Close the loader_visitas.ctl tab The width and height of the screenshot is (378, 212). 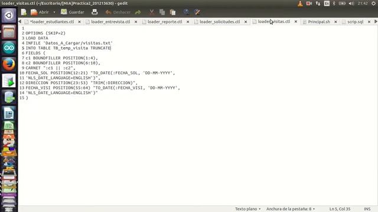(x=296, y=22)
